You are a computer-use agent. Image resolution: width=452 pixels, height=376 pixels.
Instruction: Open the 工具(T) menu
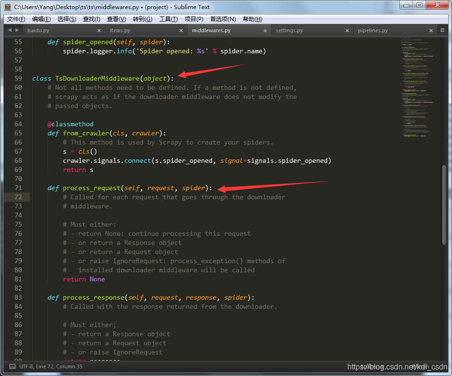click(168, 19)
